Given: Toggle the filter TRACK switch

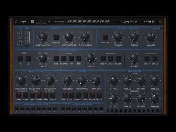Looking at the screenshot, I should pos(99,95).
